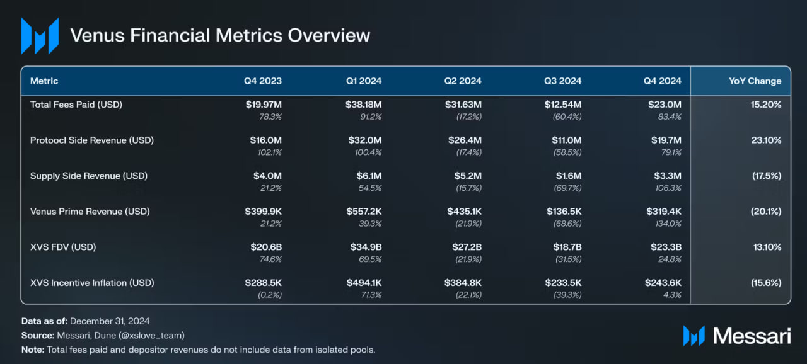Click the "Q4 2024" column header
The width and height of the screenshot is (807, 364).
coord(663,81)
